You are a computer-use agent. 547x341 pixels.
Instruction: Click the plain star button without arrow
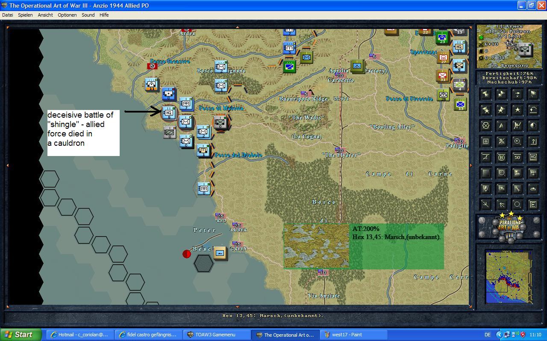(x=518, y=110)
